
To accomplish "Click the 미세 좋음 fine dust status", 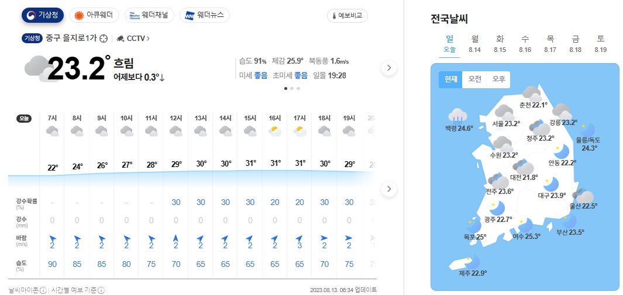I will tap(253, 75).
